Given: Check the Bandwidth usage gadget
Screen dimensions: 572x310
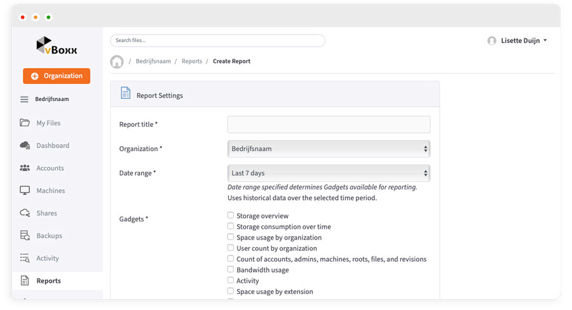Looking at the screenshot, I should pyautogui.click(x=231, y=269).
